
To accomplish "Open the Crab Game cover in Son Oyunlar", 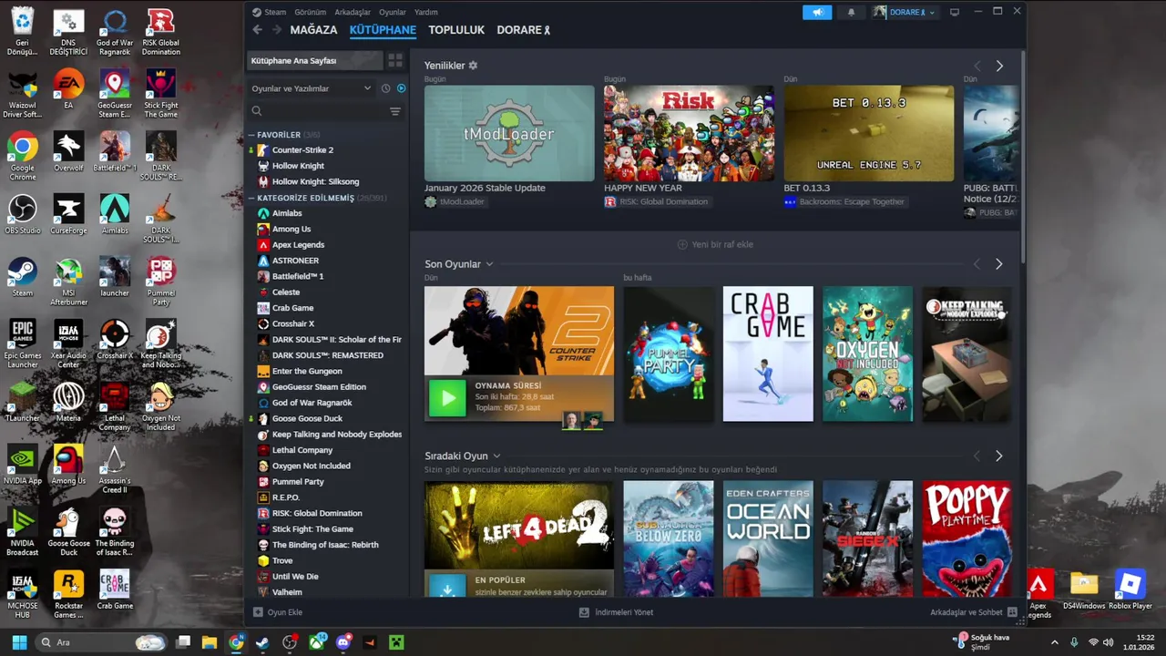I will click(768, 354).
